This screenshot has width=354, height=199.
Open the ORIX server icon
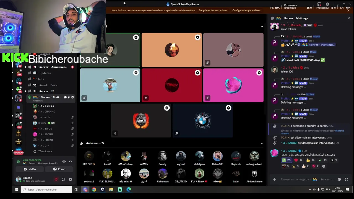(x=19, y=133)
